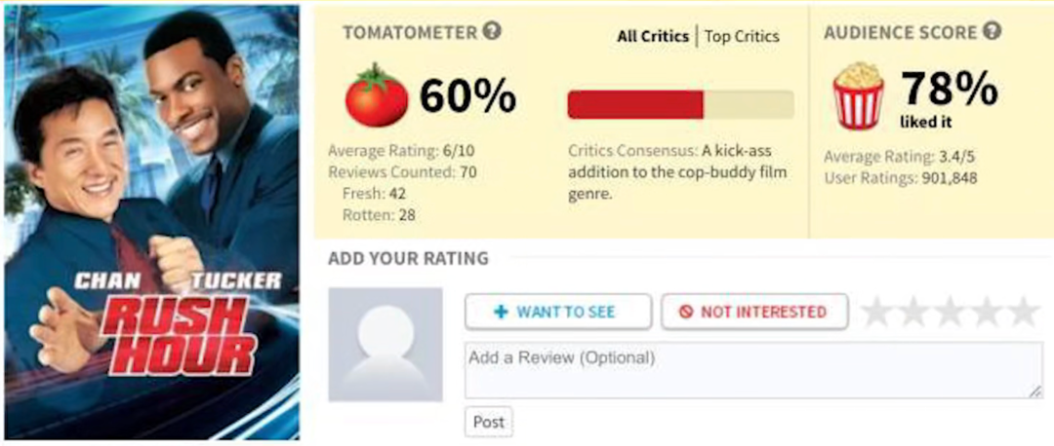Click the Audience Score help question mark icon
This screenshot has height=446, width=1054.
[993, 31]
